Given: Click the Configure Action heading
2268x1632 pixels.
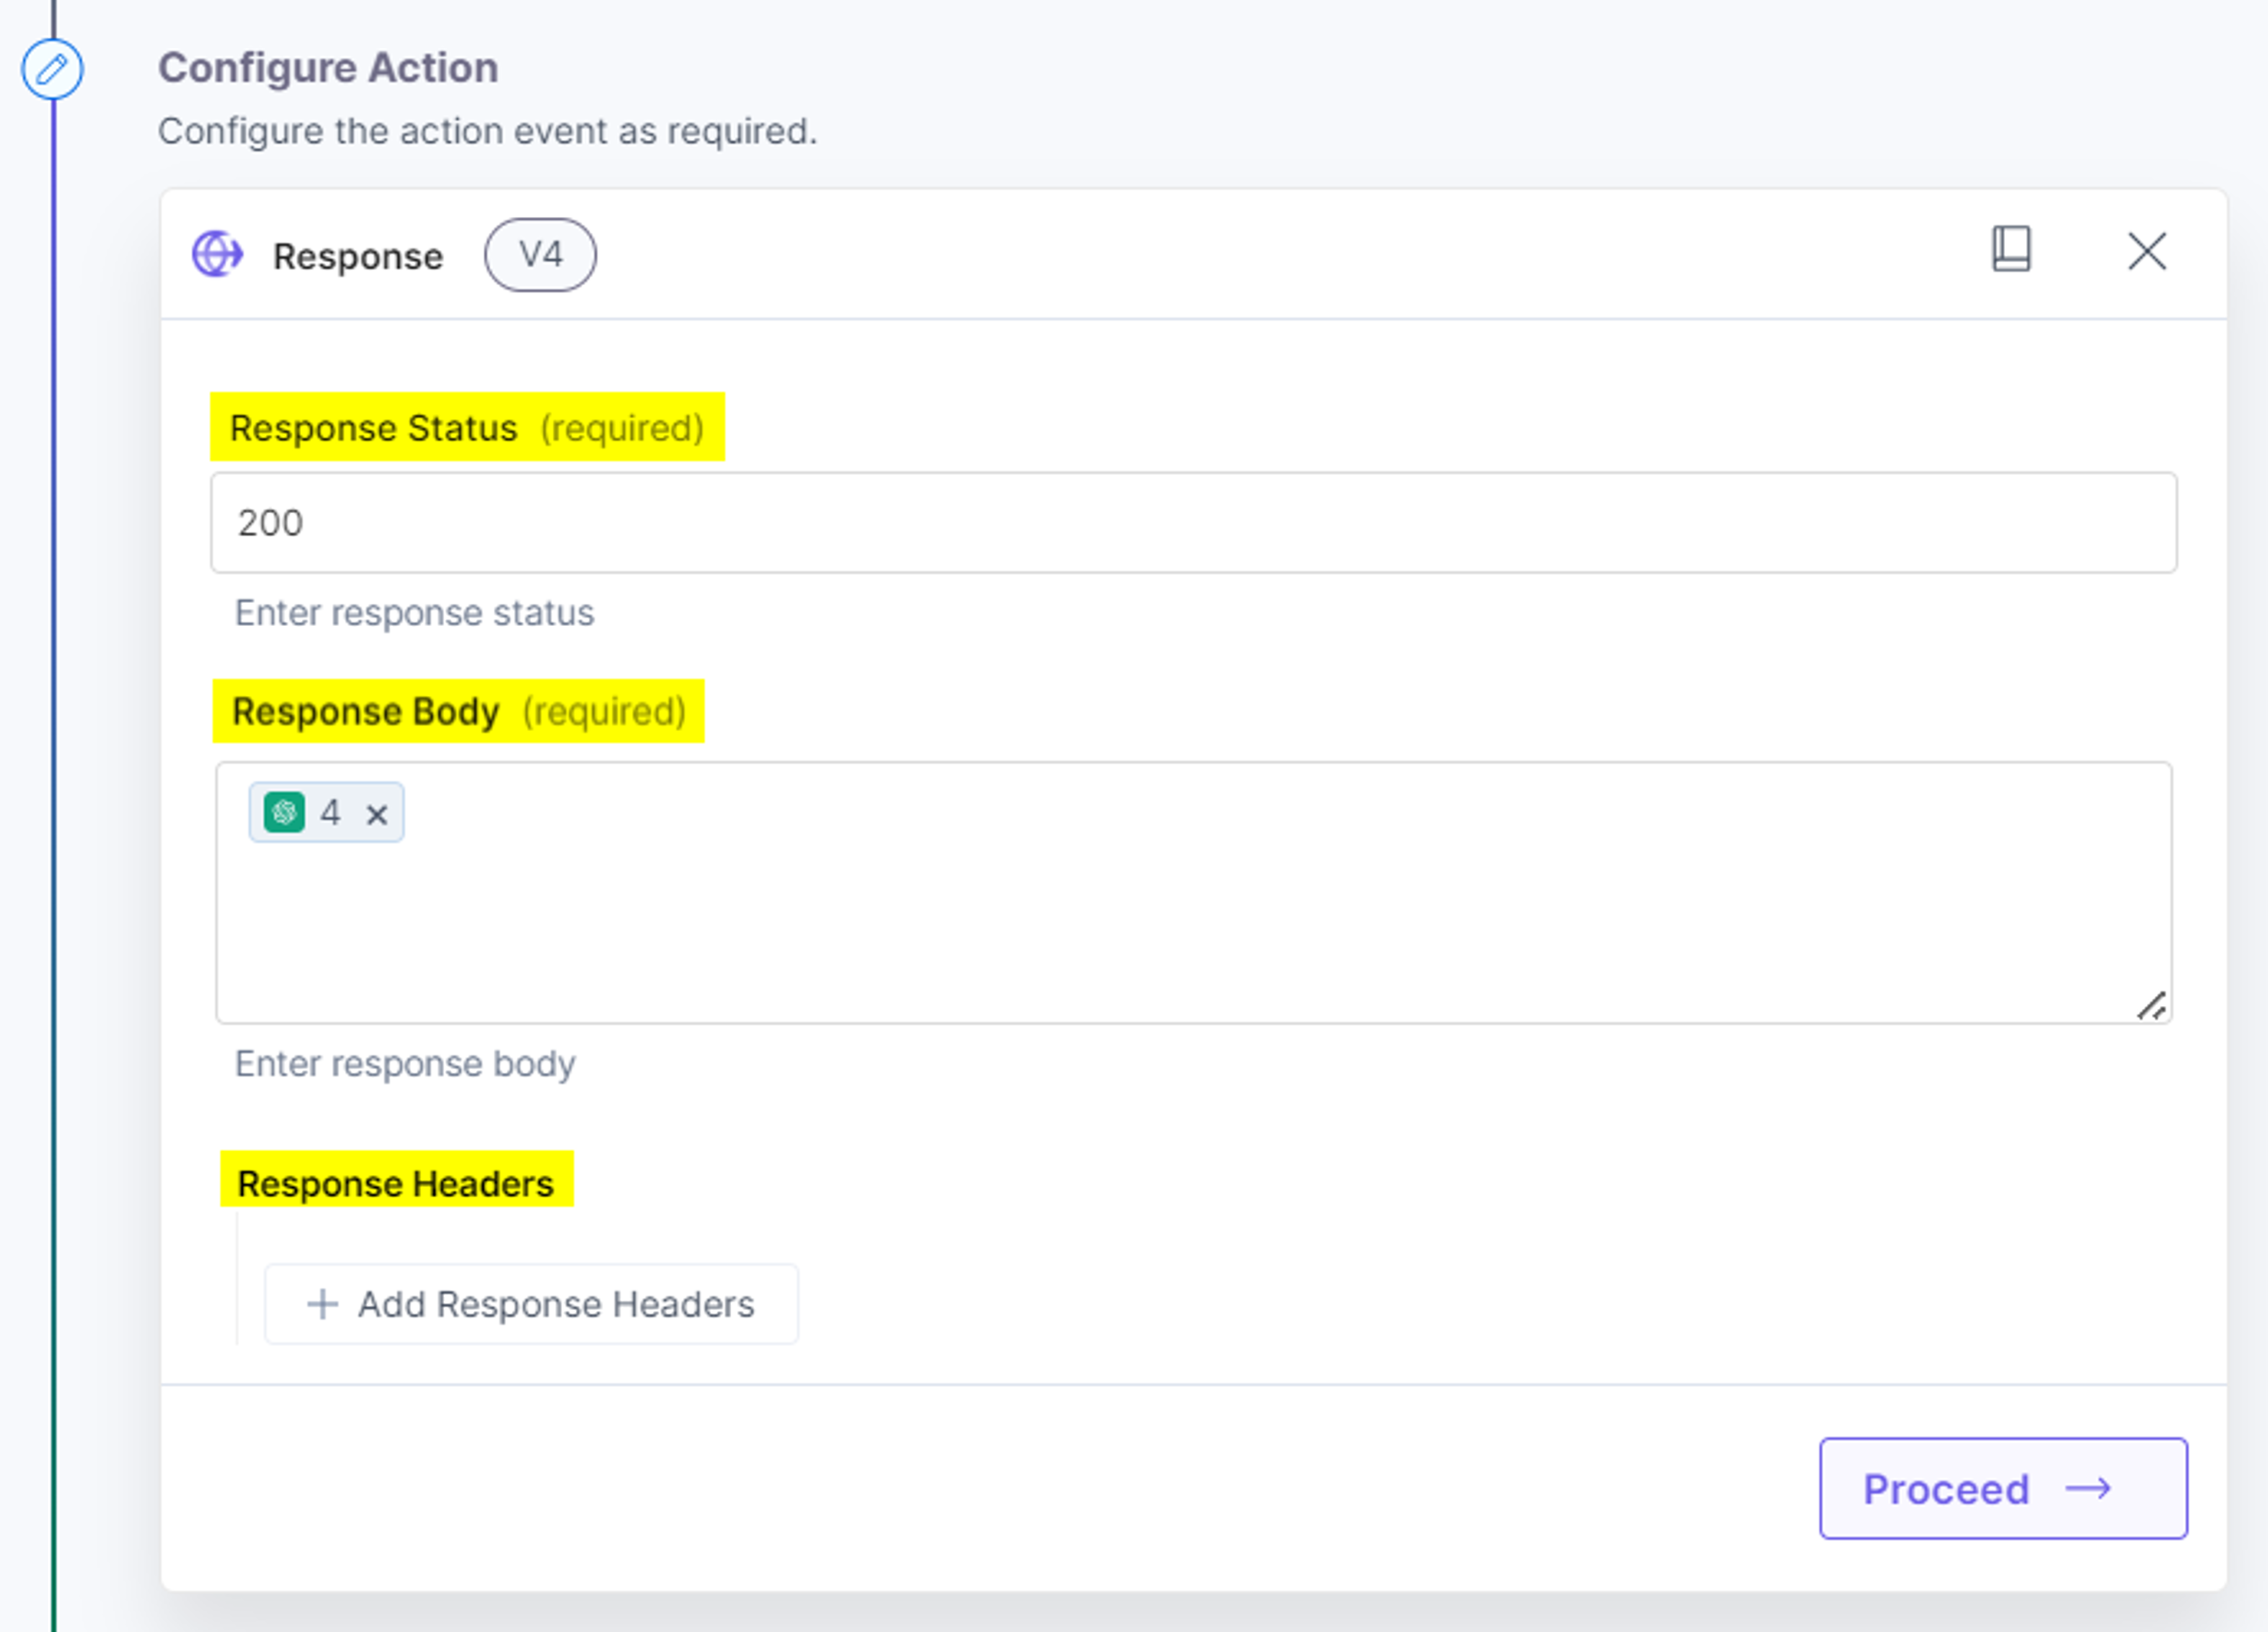Looking at the screenshot, I should point(328,68).
